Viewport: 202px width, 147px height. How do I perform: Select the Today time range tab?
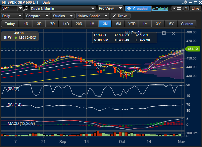click(x=10, y=24)
